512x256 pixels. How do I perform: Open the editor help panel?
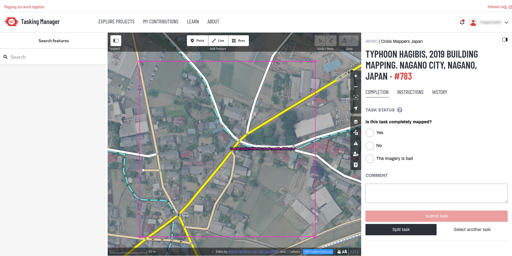pos(356,165)
